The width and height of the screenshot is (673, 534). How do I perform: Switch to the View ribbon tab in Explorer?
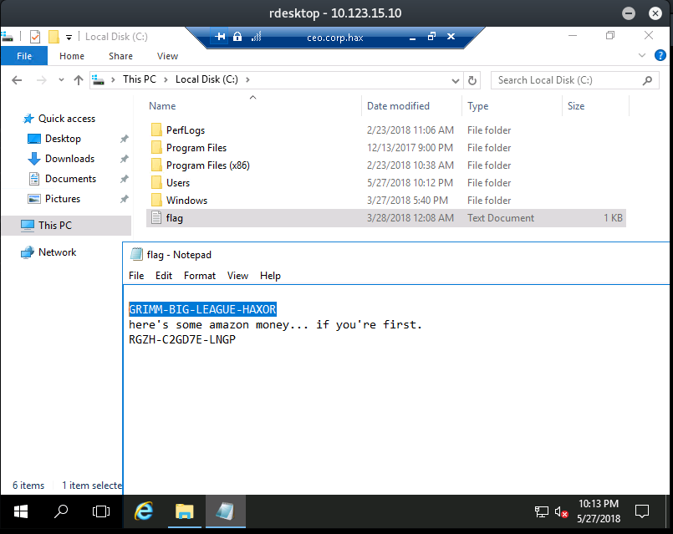point(167,56)
